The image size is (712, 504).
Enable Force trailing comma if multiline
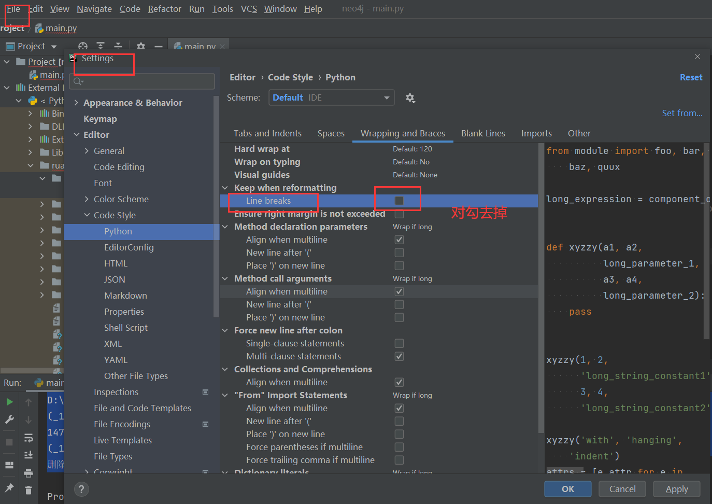coord(399,460)
